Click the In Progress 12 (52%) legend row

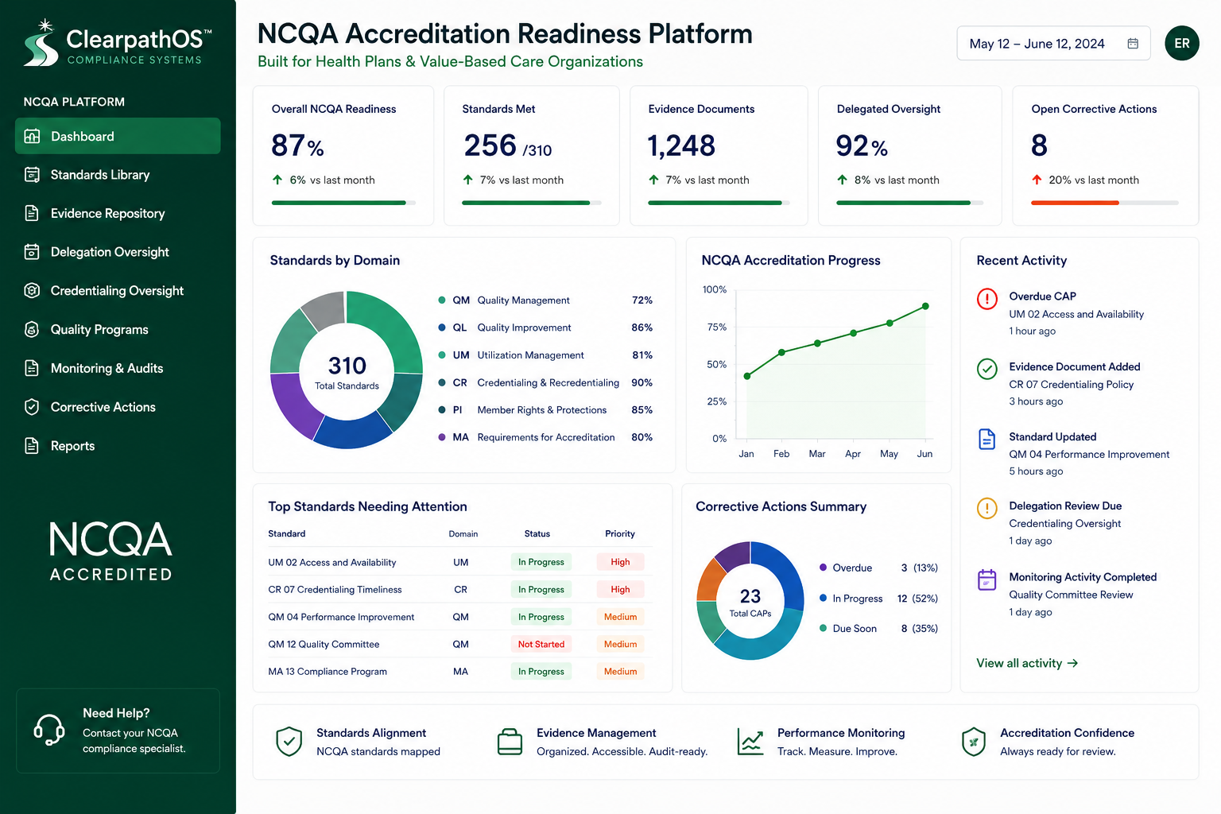(878, 599)
